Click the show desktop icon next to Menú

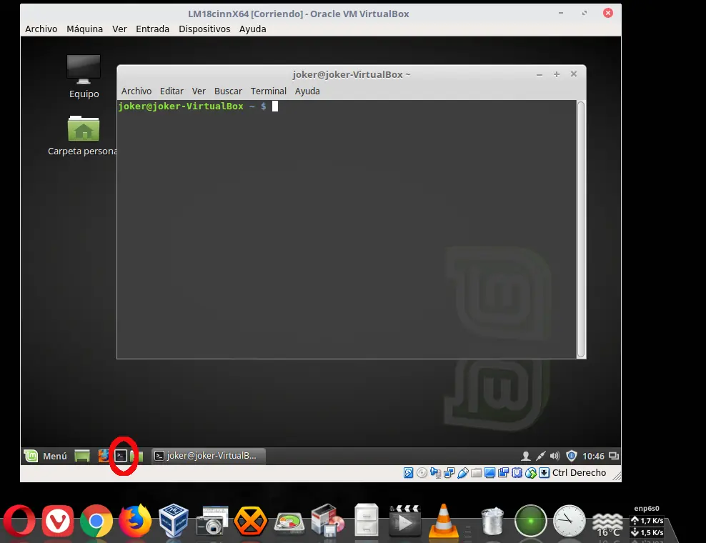point(81,455)
